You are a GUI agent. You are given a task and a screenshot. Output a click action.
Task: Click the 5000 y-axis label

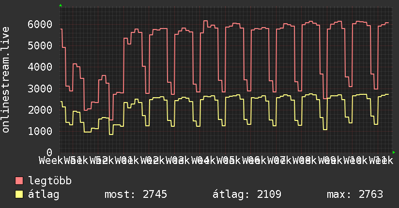(40, 46)
